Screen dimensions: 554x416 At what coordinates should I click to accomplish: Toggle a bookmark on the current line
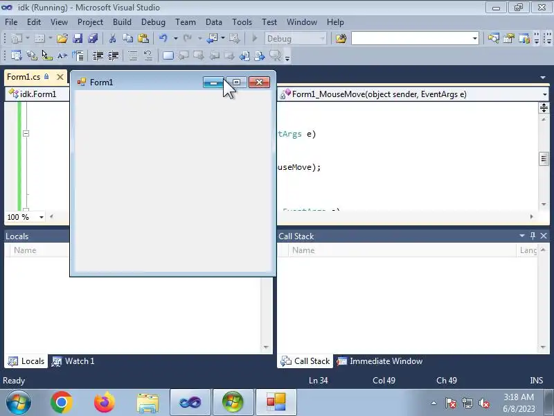coord(168,55)
